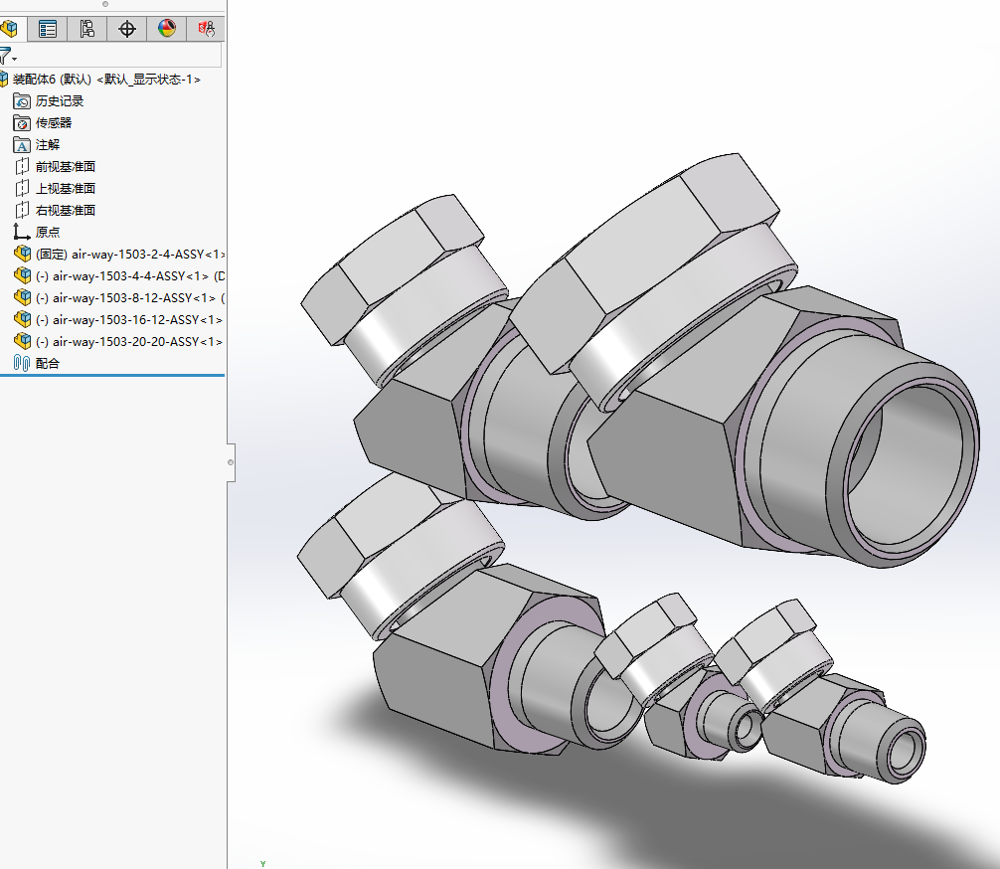
Task: Select the 装配体6 root assembly node
Action: [x=106, y=80]
